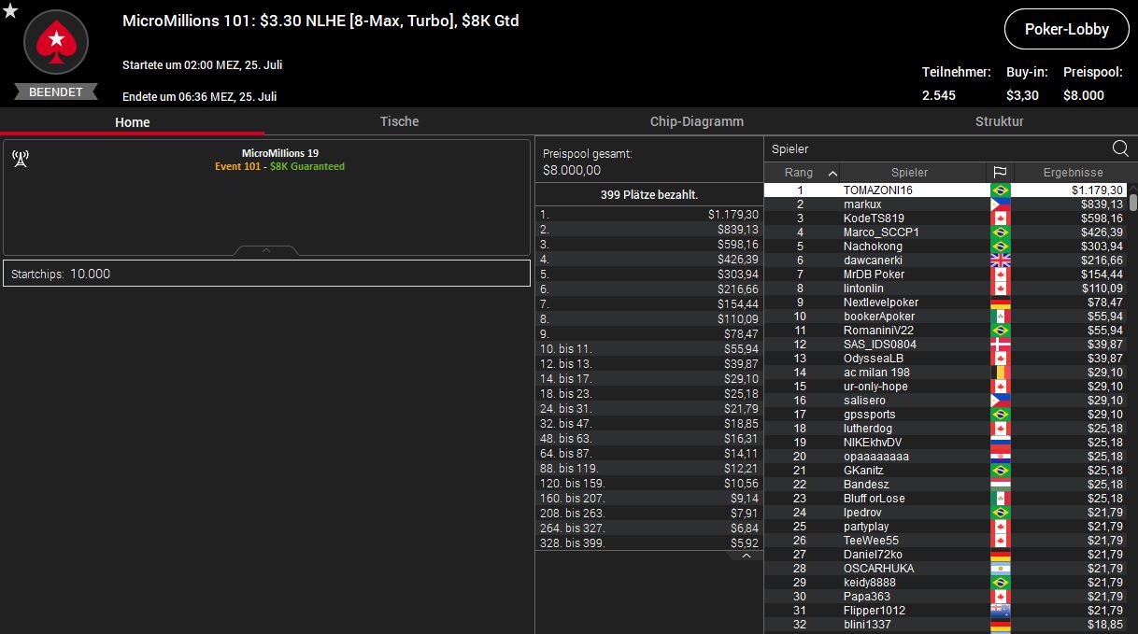Click the PokerStars spade logo

56,43
